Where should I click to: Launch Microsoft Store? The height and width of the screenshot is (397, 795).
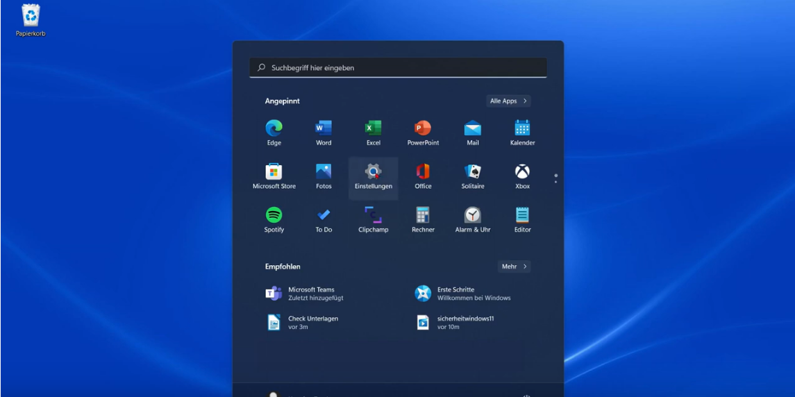coord(274,176)
